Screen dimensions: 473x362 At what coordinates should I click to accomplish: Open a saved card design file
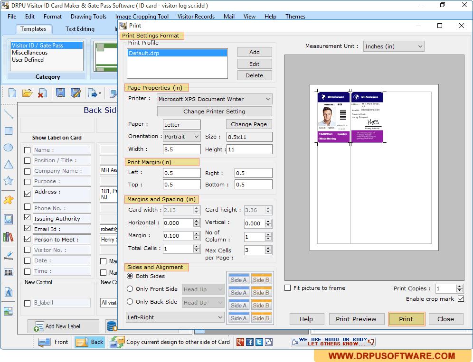click(x=27, y=93)
